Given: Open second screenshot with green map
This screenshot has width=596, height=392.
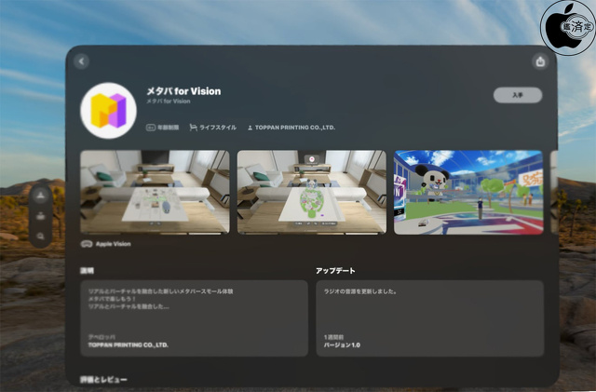Looking at the screenshot, I should (x=311, y=192).
